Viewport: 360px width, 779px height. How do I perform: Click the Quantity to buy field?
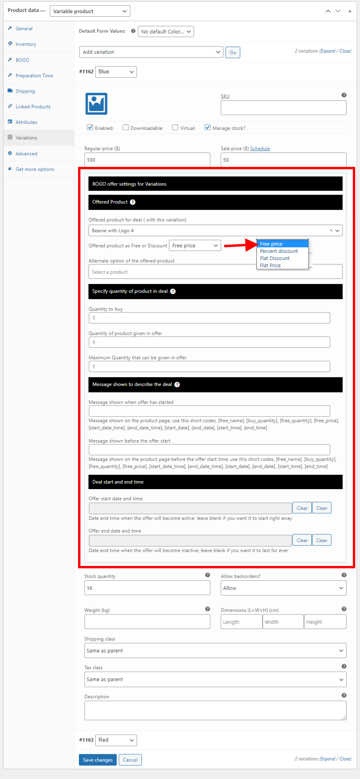click(209, 318)
